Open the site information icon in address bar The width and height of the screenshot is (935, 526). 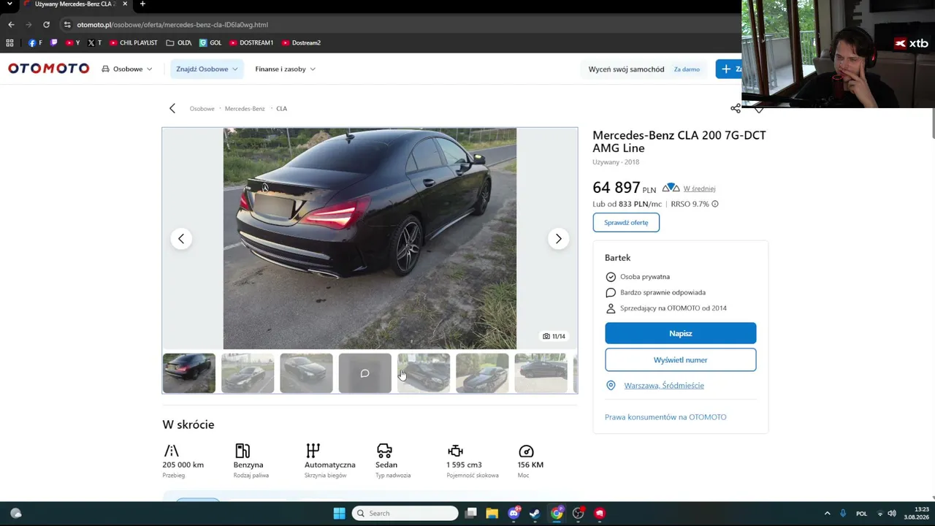(67, 24)
